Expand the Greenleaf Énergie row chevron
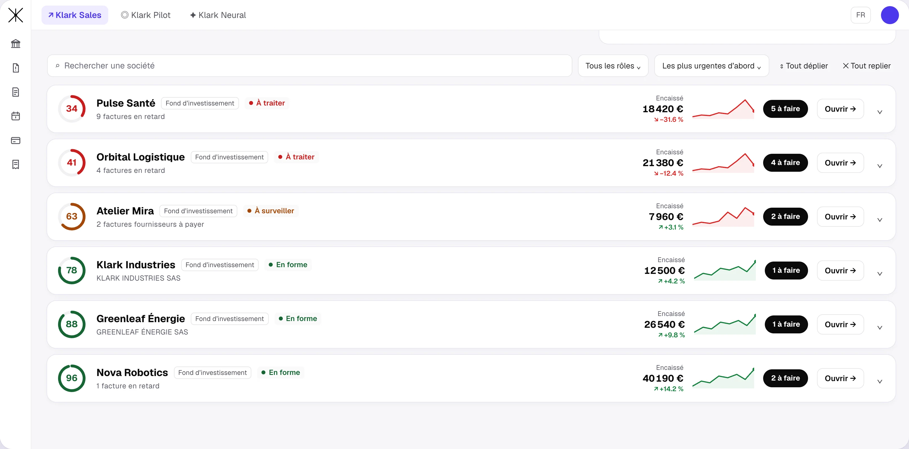909x449 pixels. tap(880, 327)
